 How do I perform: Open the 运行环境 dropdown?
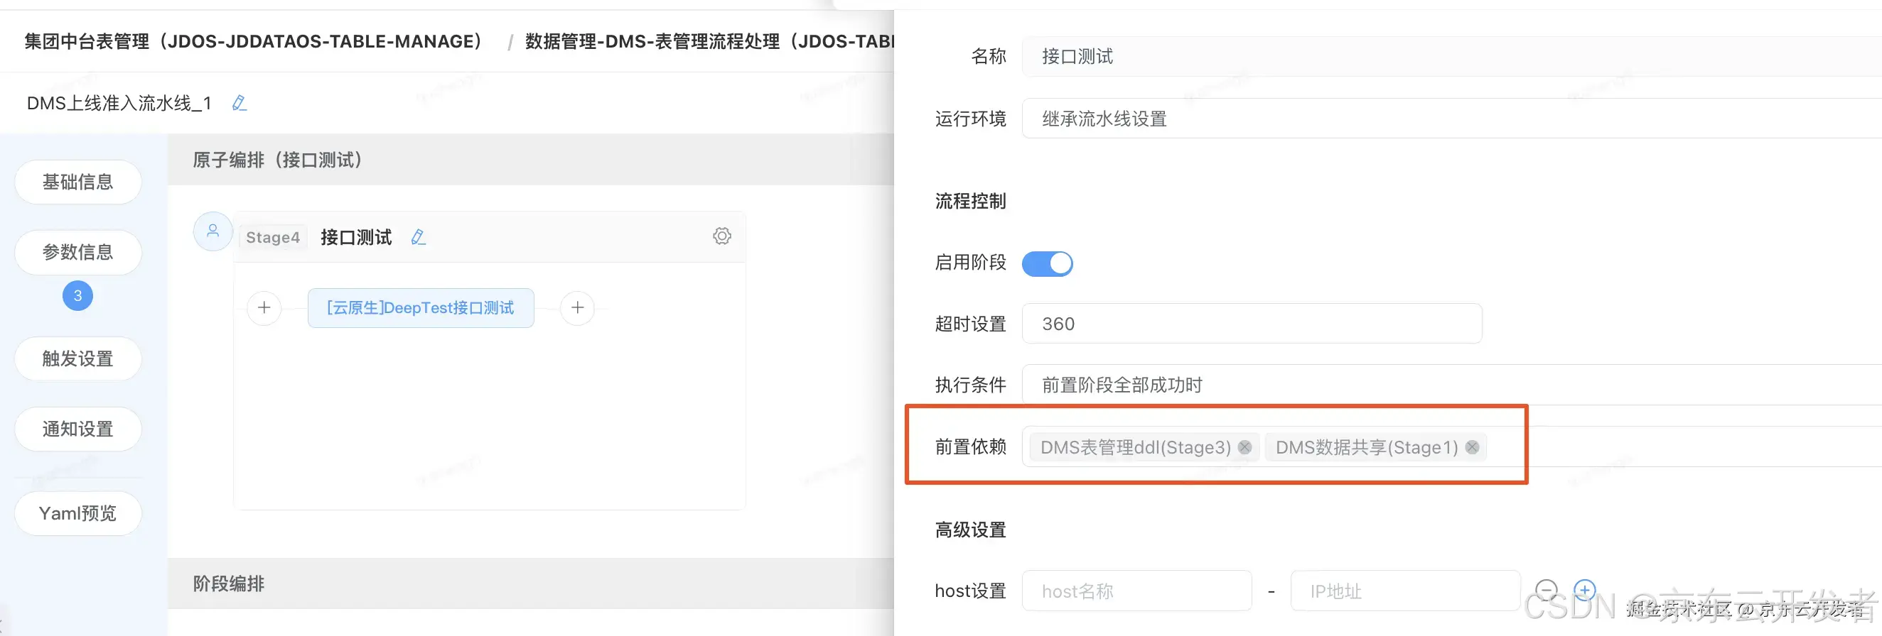(x=1452, y=118)
